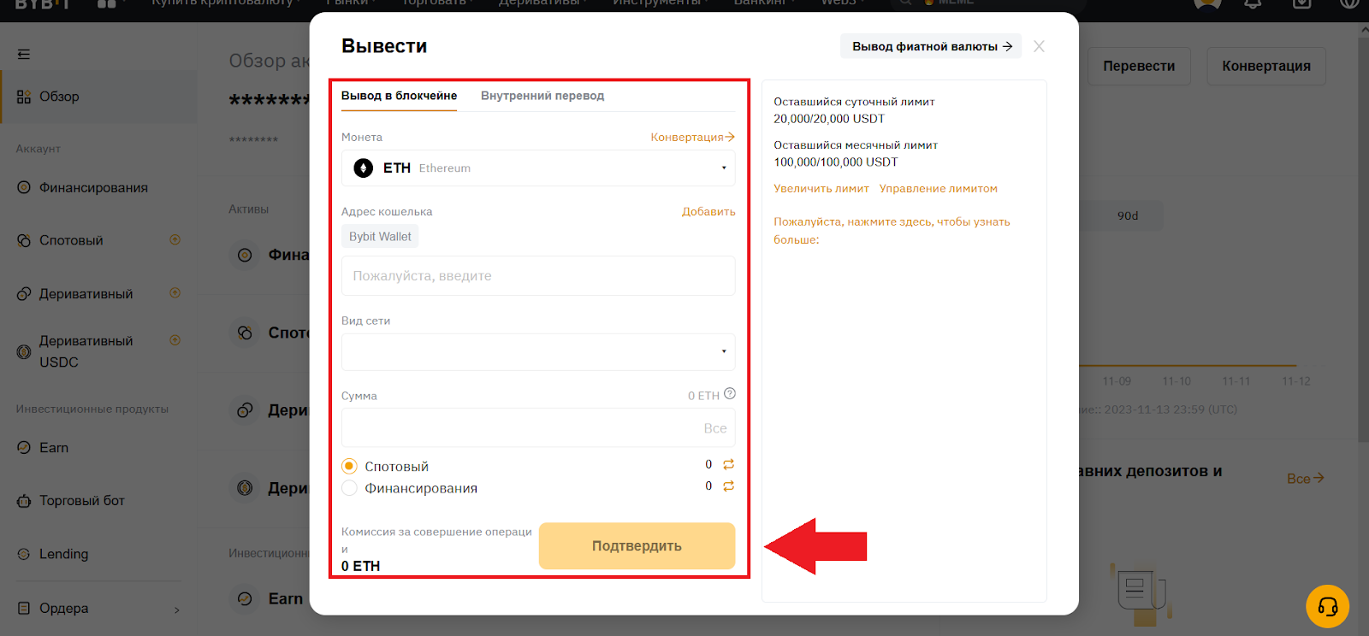This screenshot has height=636, width=1369.
Task: Click plus badge next to Деривативный in sidebar
Action: (175, 292)
